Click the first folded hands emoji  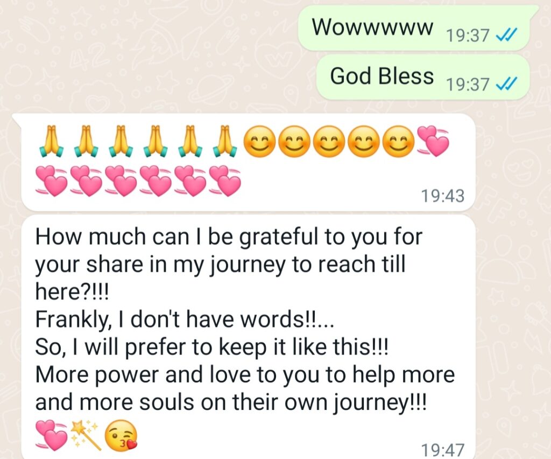(51, 141)
